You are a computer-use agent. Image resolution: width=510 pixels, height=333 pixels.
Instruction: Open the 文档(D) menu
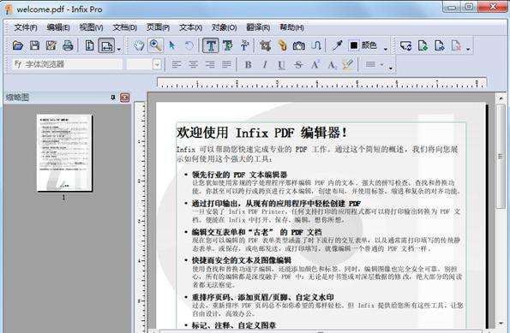pyautogui.click(x=125, y=27)
